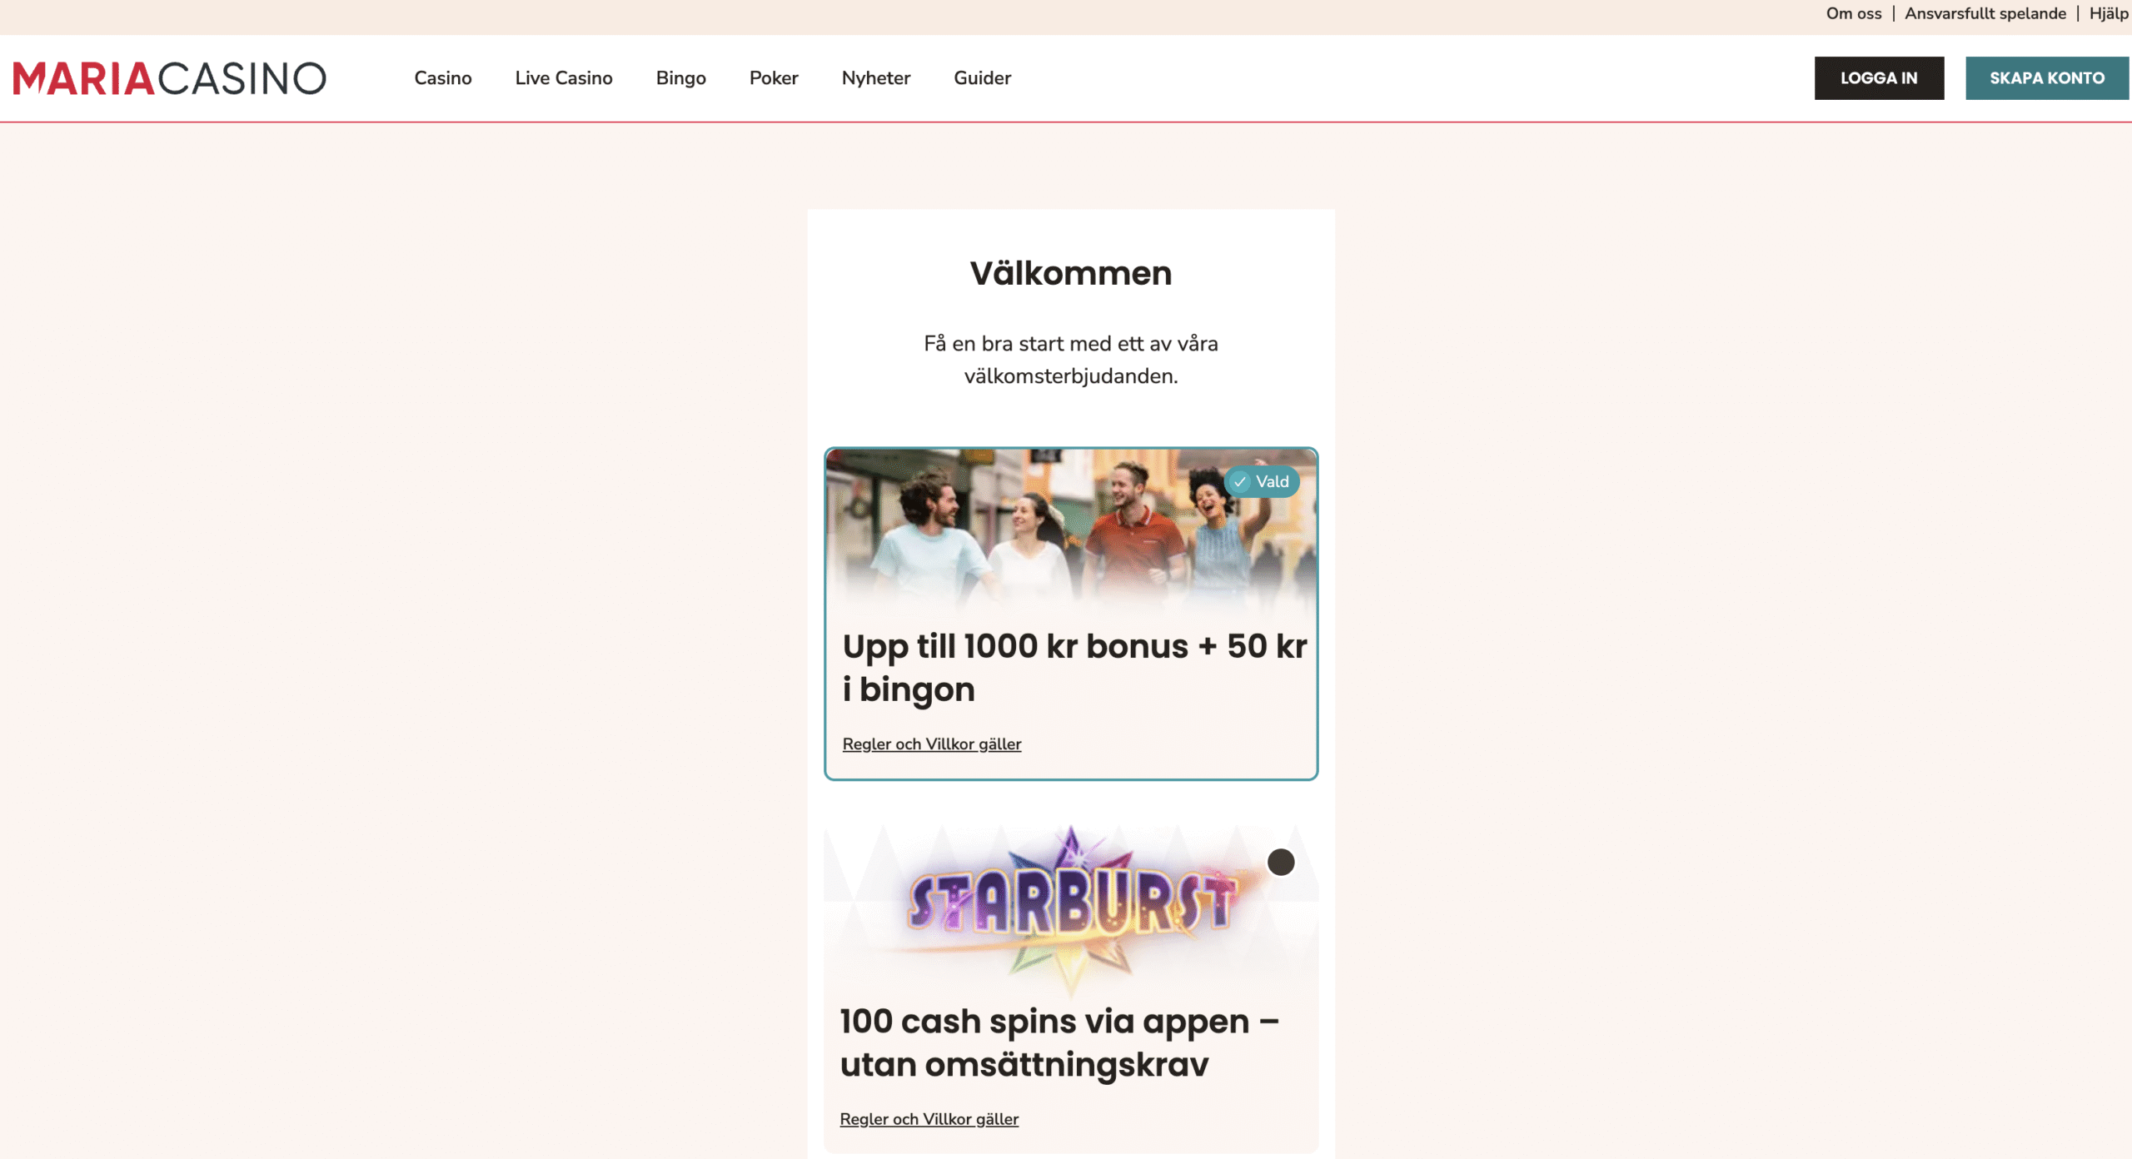Open the Nyheter page
Viewport: 2132px width, 1159px height.
pyautogui.click(x=876, y=78)
